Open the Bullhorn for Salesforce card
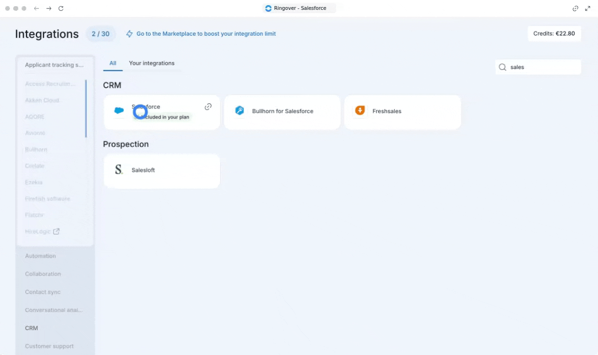This screenshot has width=598, height=355. tap(282, 112)
